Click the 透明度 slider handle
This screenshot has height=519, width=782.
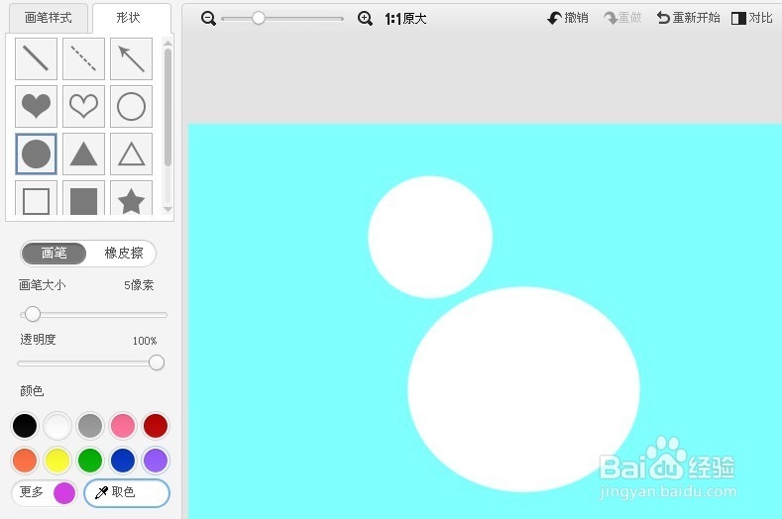tap(157, 363)
